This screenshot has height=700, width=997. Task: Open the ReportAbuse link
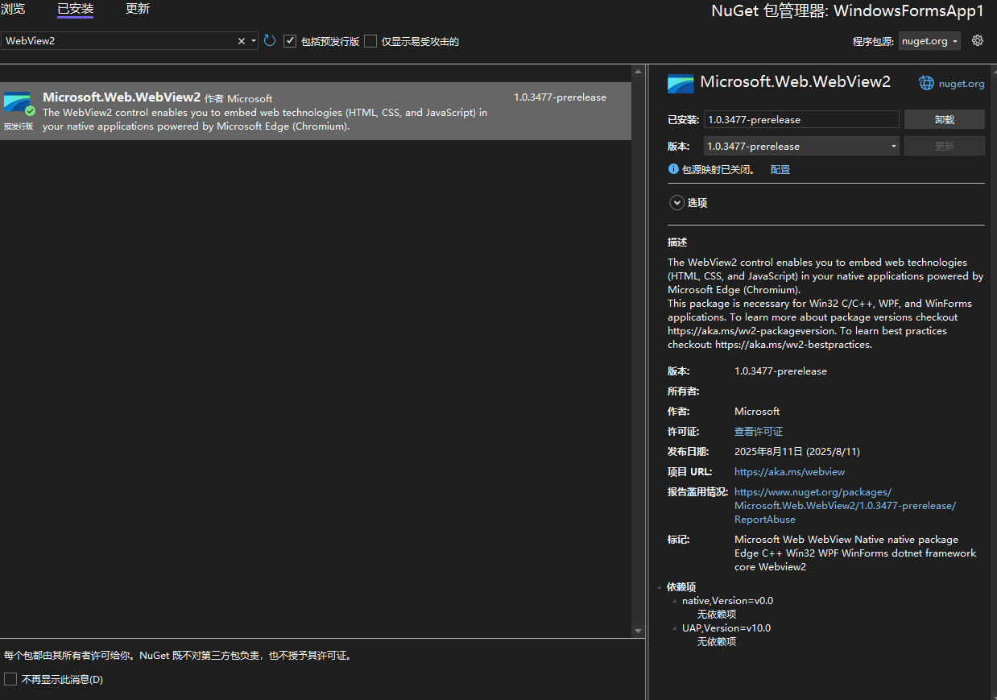point(845,505)
